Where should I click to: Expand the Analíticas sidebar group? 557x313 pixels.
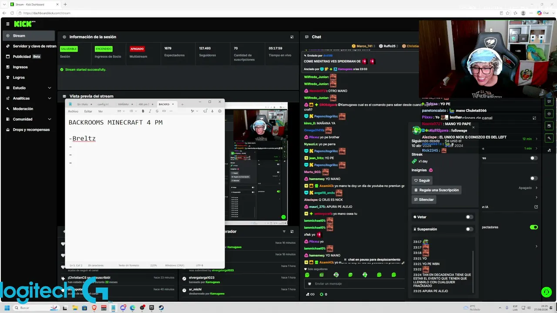[28, 98]
